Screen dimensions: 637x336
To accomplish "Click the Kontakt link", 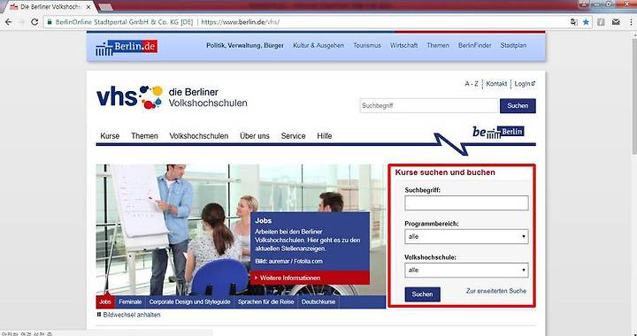I will (x=496, y=84).
